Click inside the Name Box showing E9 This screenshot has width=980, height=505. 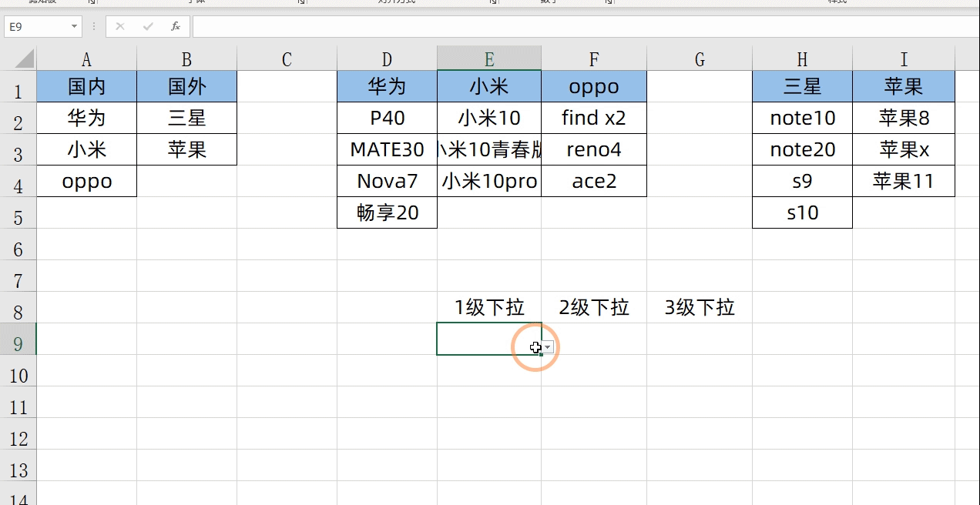(x=37, y=26)
